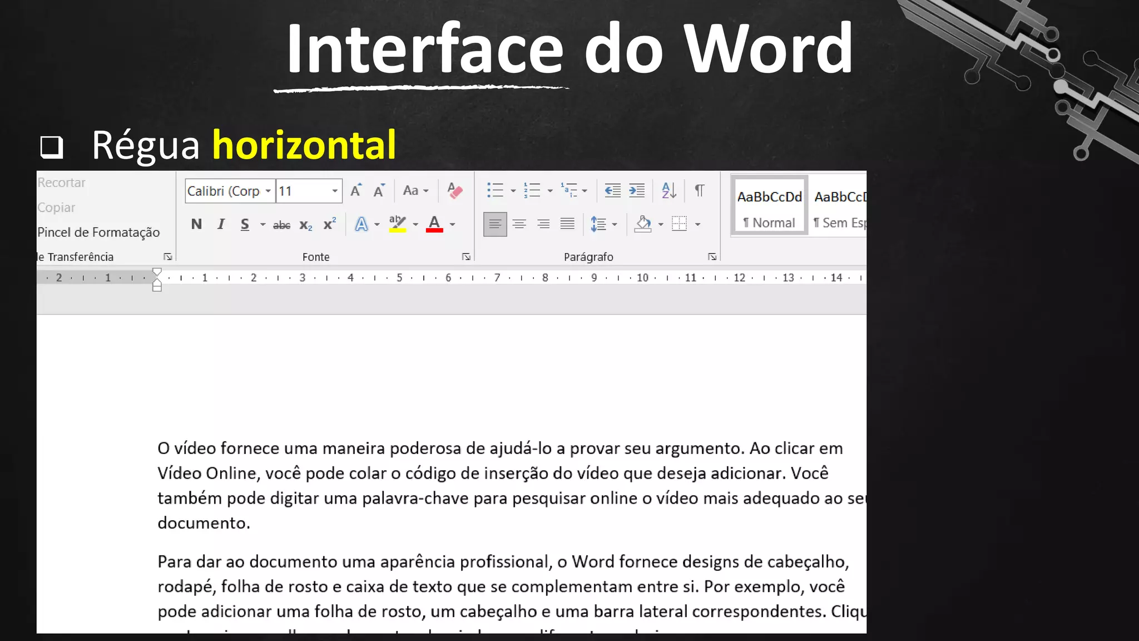This screenshot has height=641, width=1139.
Task: Expand font color dropdown arrow
Action: coord(453,225)
